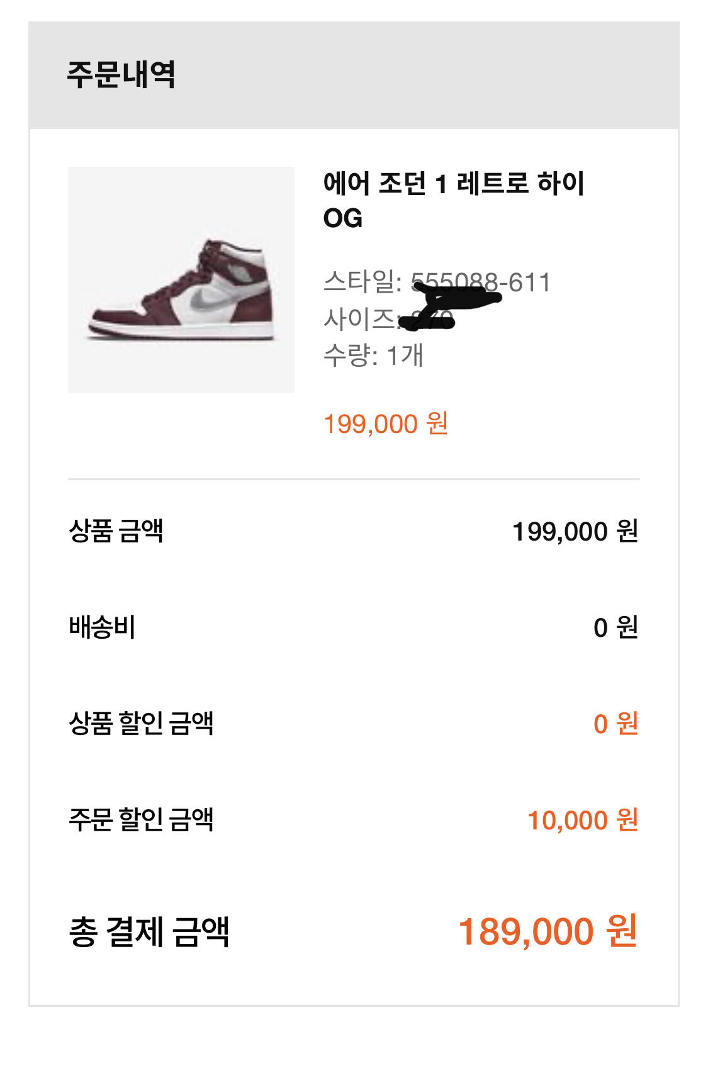
Task: Click the divider line below the product
Action: 354,479
